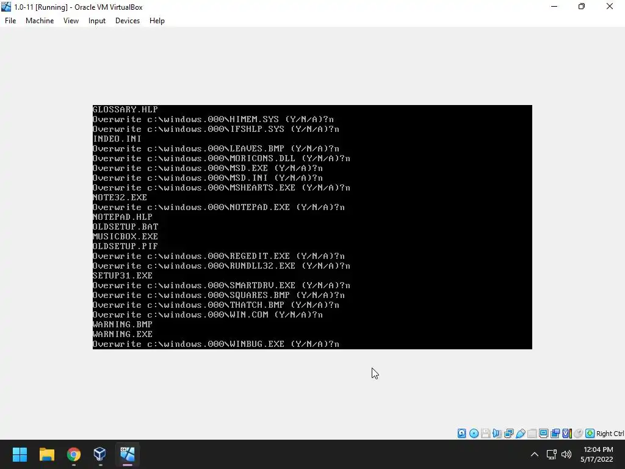Open the File menu
This screenshot has width=625, height=469.
coord(10,21)
